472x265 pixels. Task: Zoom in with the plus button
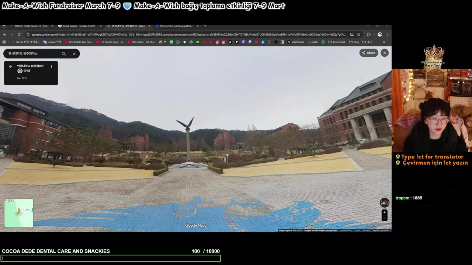click(385, 212)
